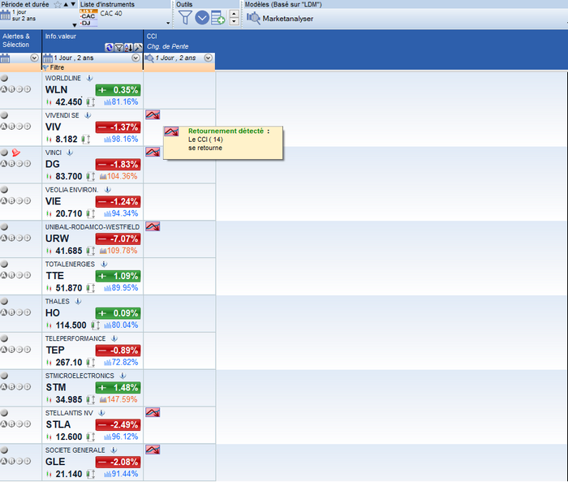Click the Période et durée calendar icon

[x=5, y=15]
